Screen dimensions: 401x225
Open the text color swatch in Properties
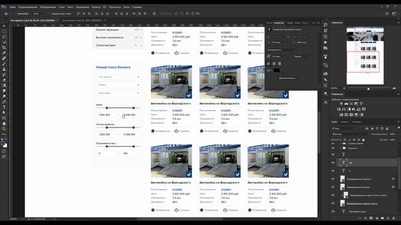pos(276,71)
